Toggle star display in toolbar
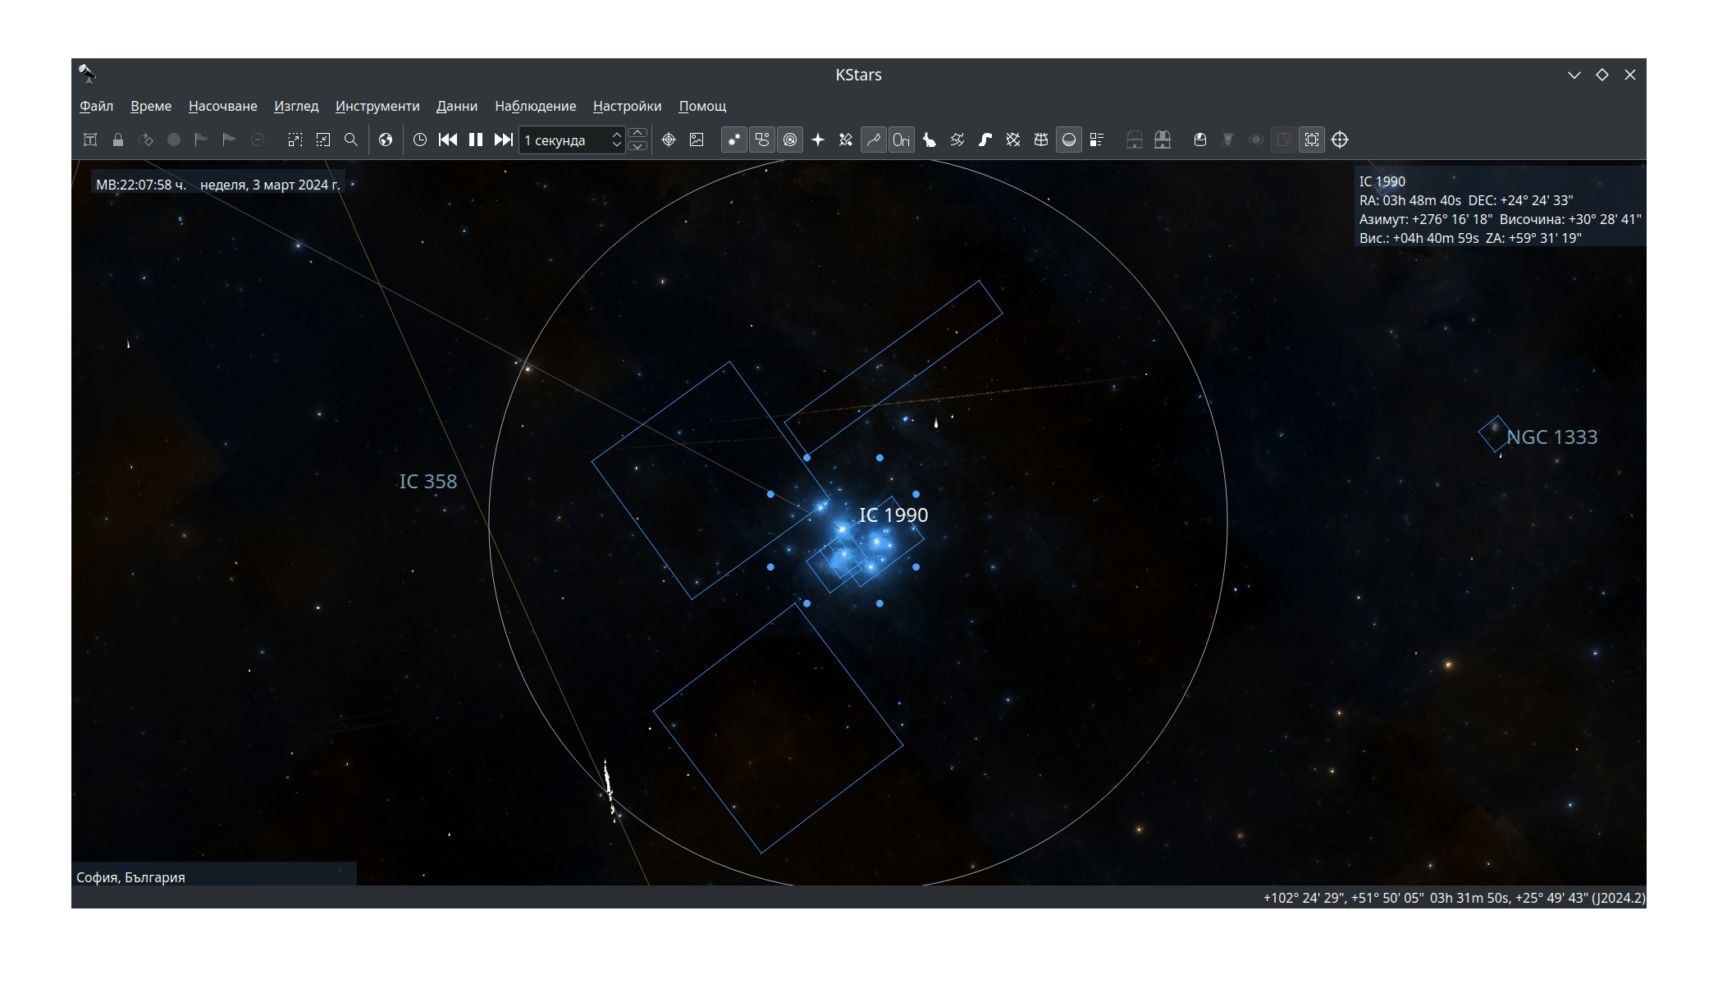This screenshot has width=1718, height=993. [734, 140]
